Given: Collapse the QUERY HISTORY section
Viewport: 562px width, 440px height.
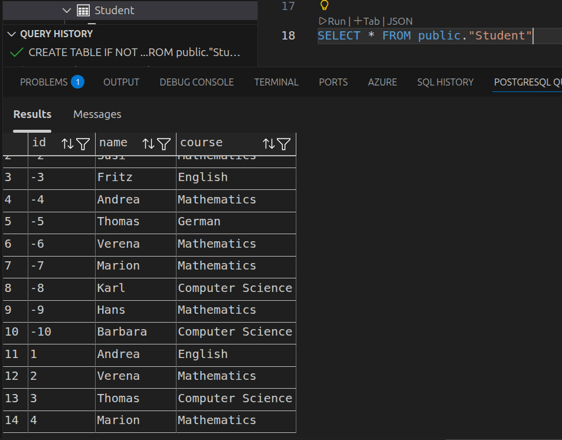Looking at the screenshot, I should tap(12, 34).
